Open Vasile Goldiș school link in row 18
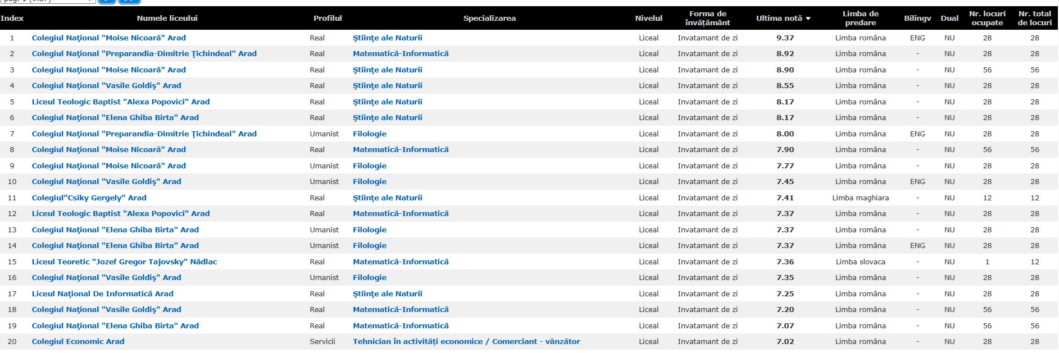This screenshot has width=1059, height=353. [107, 309]
